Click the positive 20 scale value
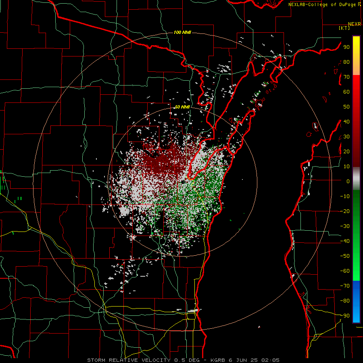Viewport: 363px width, 363px height. point(346,152)
